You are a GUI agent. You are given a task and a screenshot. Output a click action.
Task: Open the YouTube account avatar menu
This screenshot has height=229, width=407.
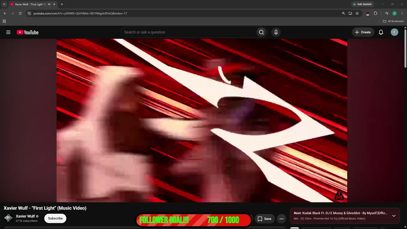pos(394,32)
